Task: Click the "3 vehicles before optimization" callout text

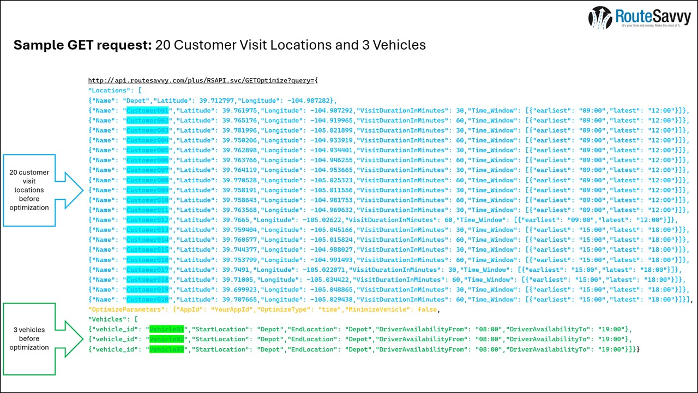Action: (29, 338)
